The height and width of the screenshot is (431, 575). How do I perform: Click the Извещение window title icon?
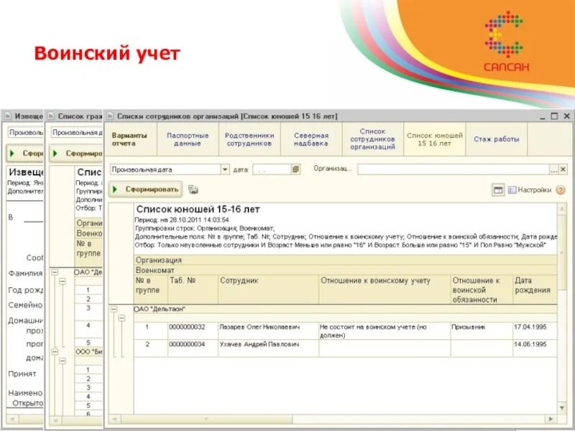tap(8, 116)
